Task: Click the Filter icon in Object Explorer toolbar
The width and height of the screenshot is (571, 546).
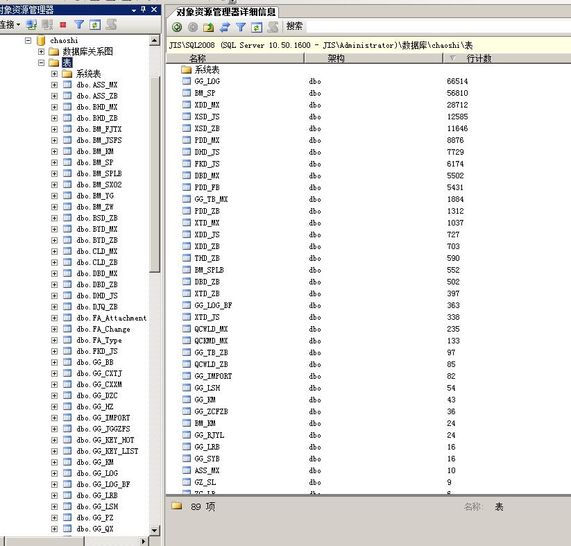Action: [x=78, y=25]
